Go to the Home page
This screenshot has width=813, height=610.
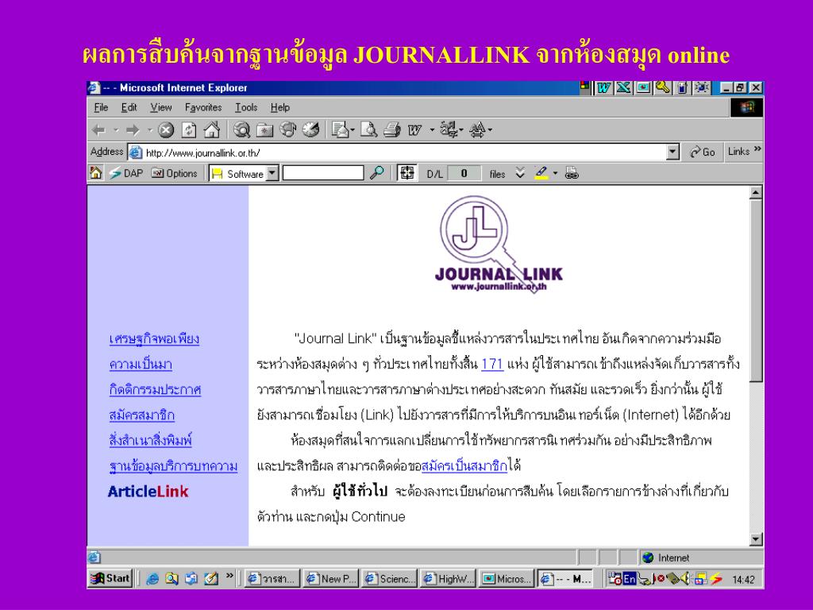click(x=211, y=129)
